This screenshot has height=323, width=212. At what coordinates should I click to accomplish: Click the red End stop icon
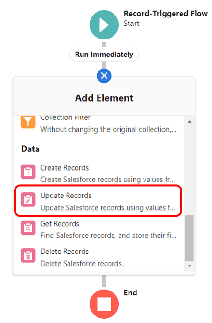[x=104, y=304]
